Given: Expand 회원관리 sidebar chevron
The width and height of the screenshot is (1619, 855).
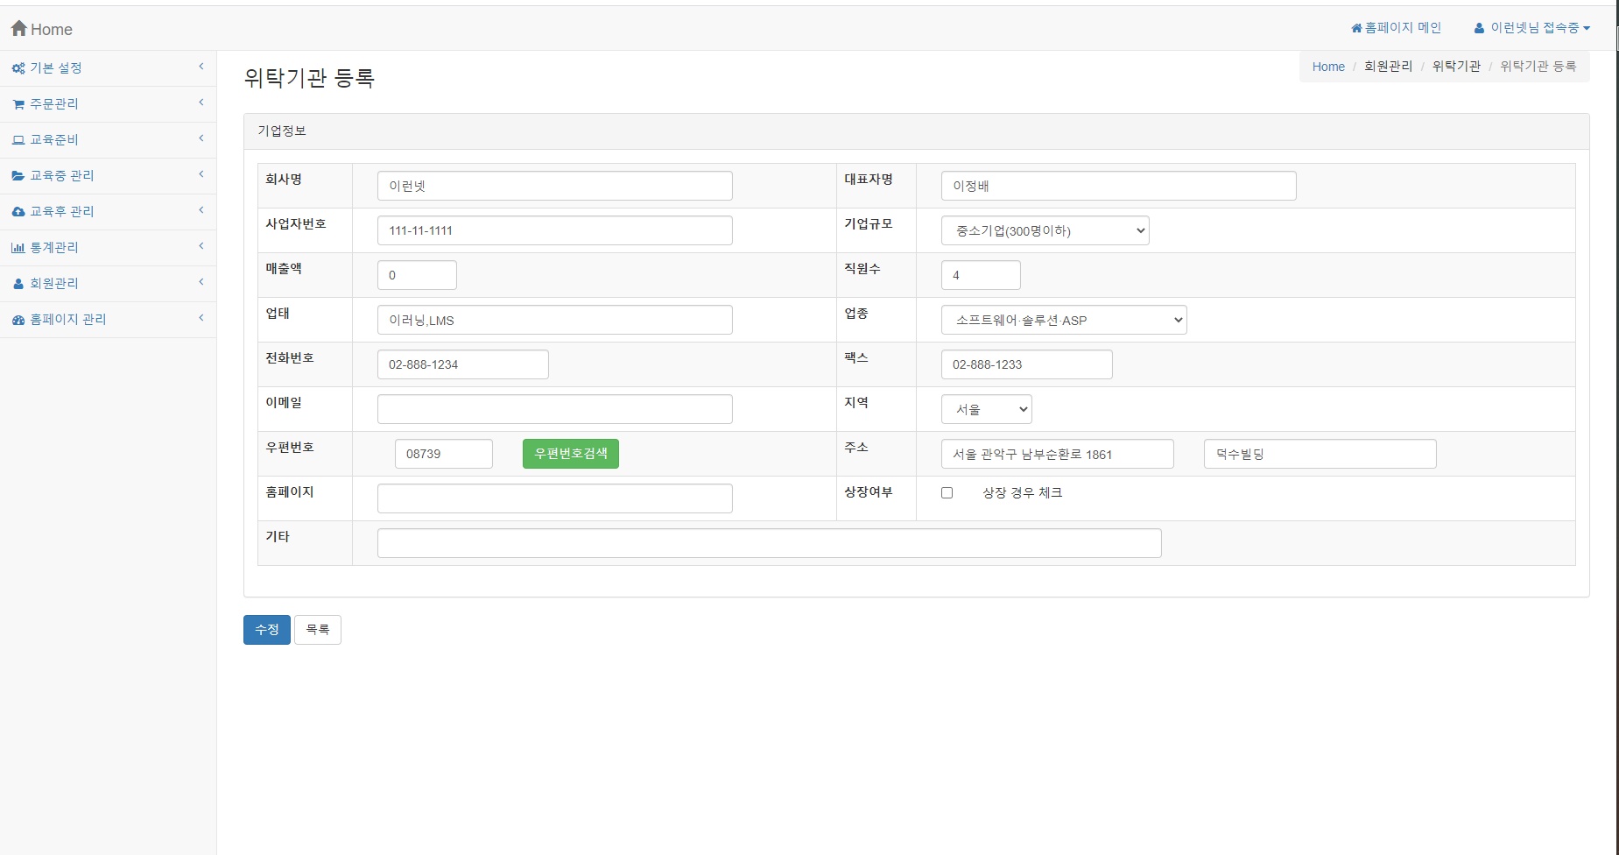Looking at the screenshot, I should [201, 282].
